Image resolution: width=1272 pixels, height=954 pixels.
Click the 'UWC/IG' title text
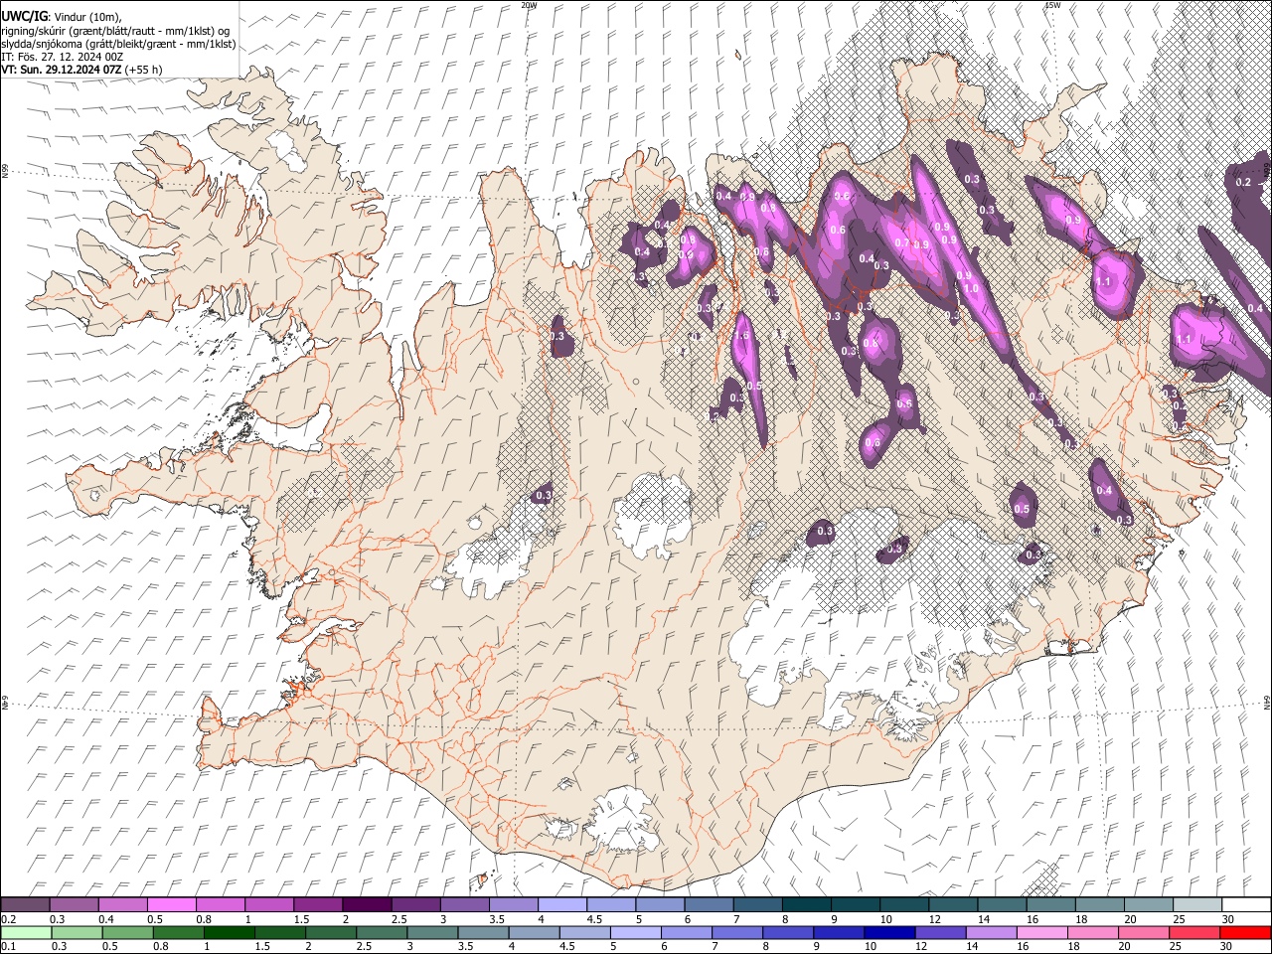coord(24,15)
